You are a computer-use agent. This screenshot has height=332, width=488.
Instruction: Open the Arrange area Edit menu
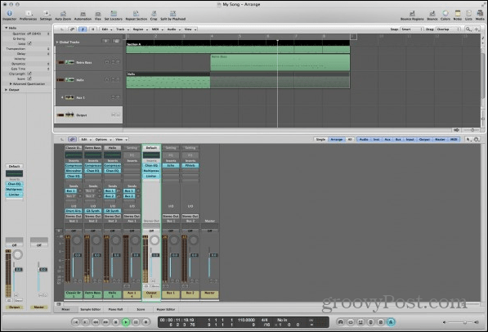click(x=106, y=29)
